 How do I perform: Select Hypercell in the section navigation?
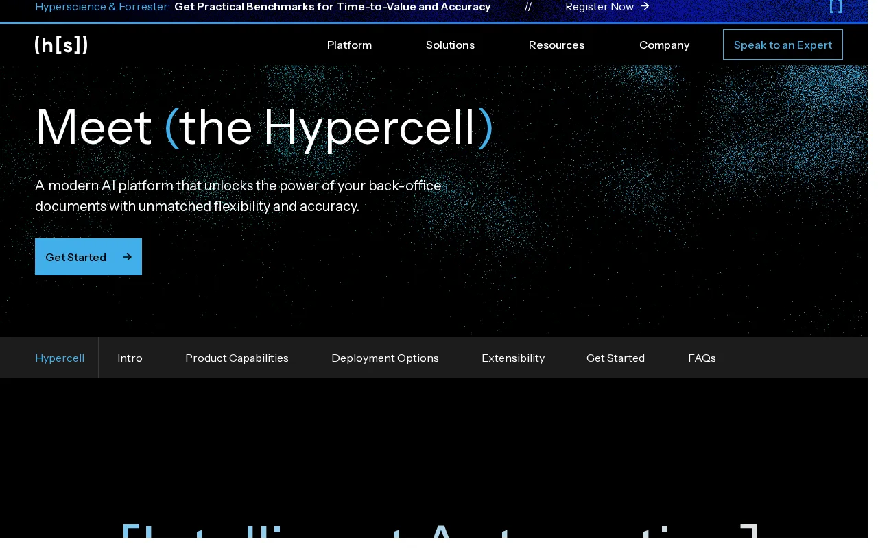pos(60,358)
